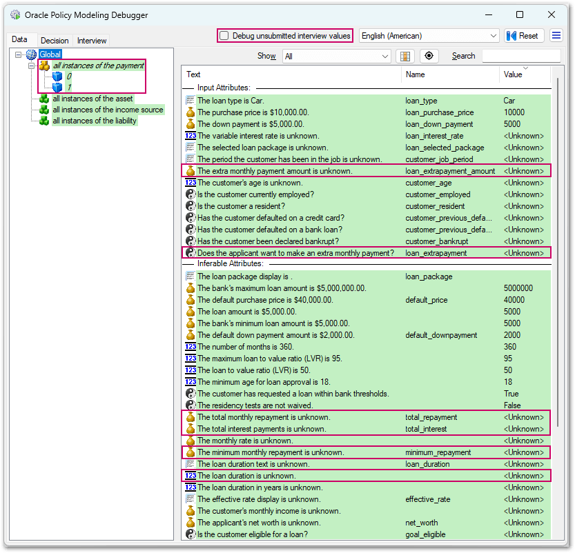This screenshot has width=575, height=553.
Task: Click the target locate icon button
Action: [x=429, y=56]
